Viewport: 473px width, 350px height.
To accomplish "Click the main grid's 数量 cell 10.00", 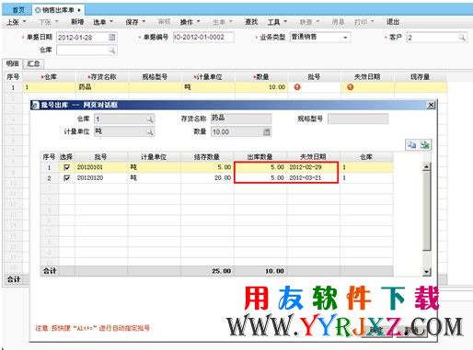I will [x=261, y=87].
